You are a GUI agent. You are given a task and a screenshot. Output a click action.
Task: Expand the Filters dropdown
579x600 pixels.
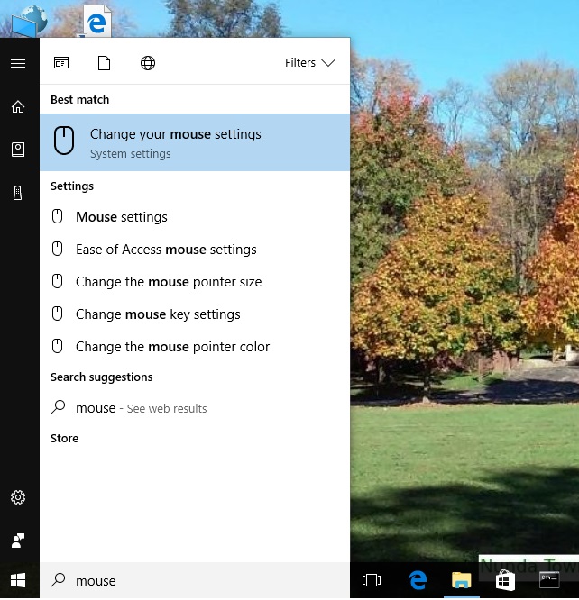click(x=309, y=63)
